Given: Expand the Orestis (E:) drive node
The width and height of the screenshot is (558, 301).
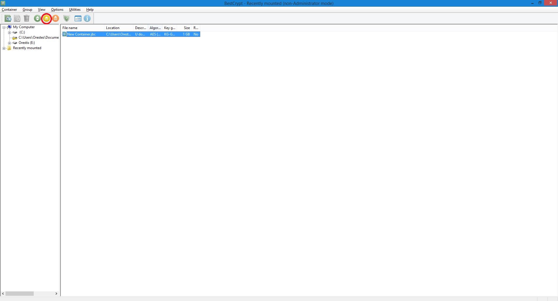Looking at the screenshot, I should (x=9, y=43).
